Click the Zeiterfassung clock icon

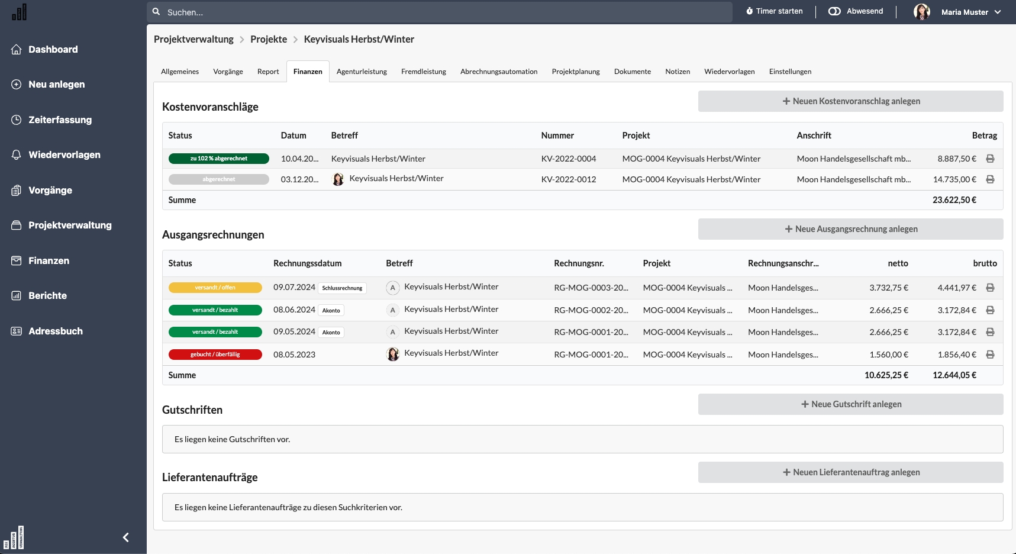coord(17,120)
